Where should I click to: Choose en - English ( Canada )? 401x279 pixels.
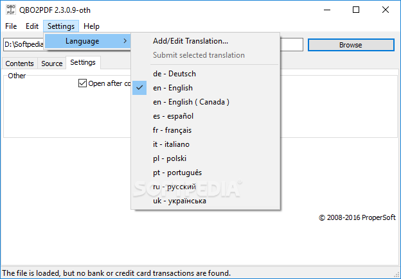pos(205,102)
